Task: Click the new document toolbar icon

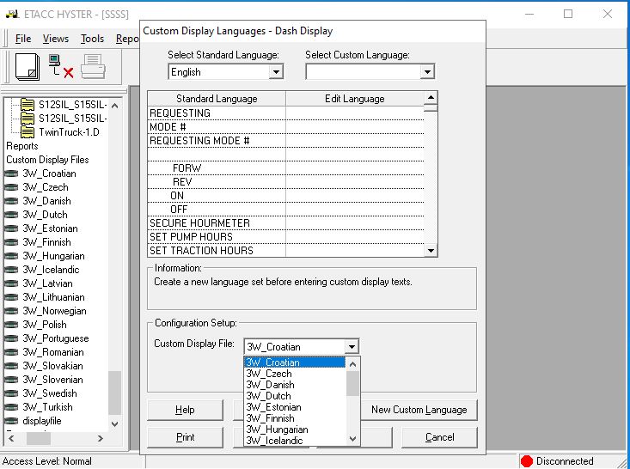Action: click(x=27, y=67)
